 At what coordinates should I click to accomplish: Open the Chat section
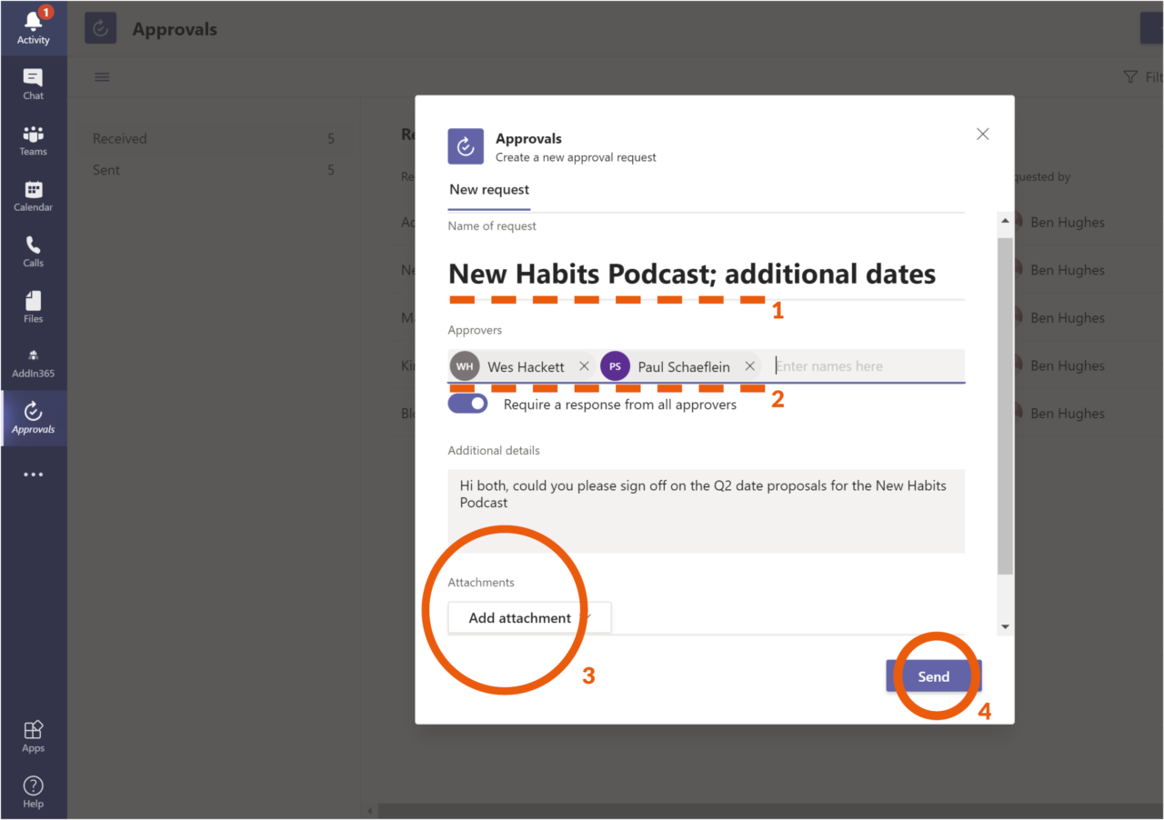(x=33, y=84)
